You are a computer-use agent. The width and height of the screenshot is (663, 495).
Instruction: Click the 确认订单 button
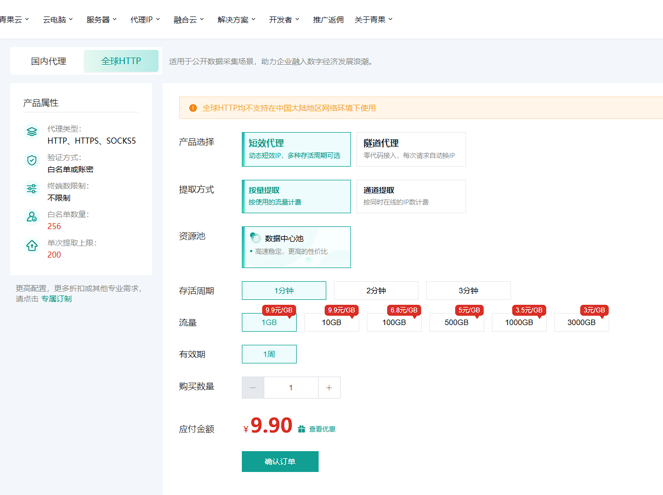280,462
